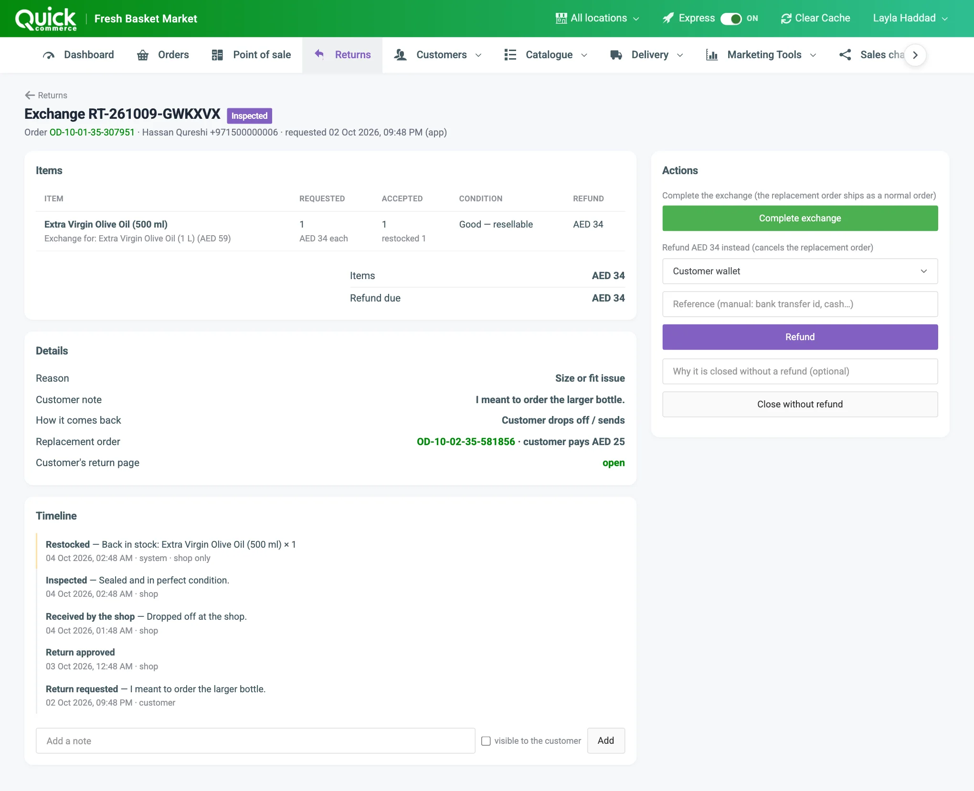Expand the Catalogue menu chevron
Screen dimensions: 974x791
pyautogui.click(x=584, y=55)
